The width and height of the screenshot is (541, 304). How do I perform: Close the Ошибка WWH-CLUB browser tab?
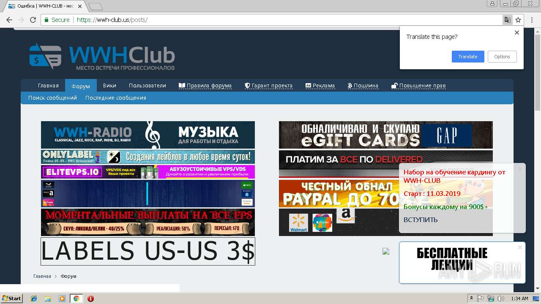(x=80, y=6)
